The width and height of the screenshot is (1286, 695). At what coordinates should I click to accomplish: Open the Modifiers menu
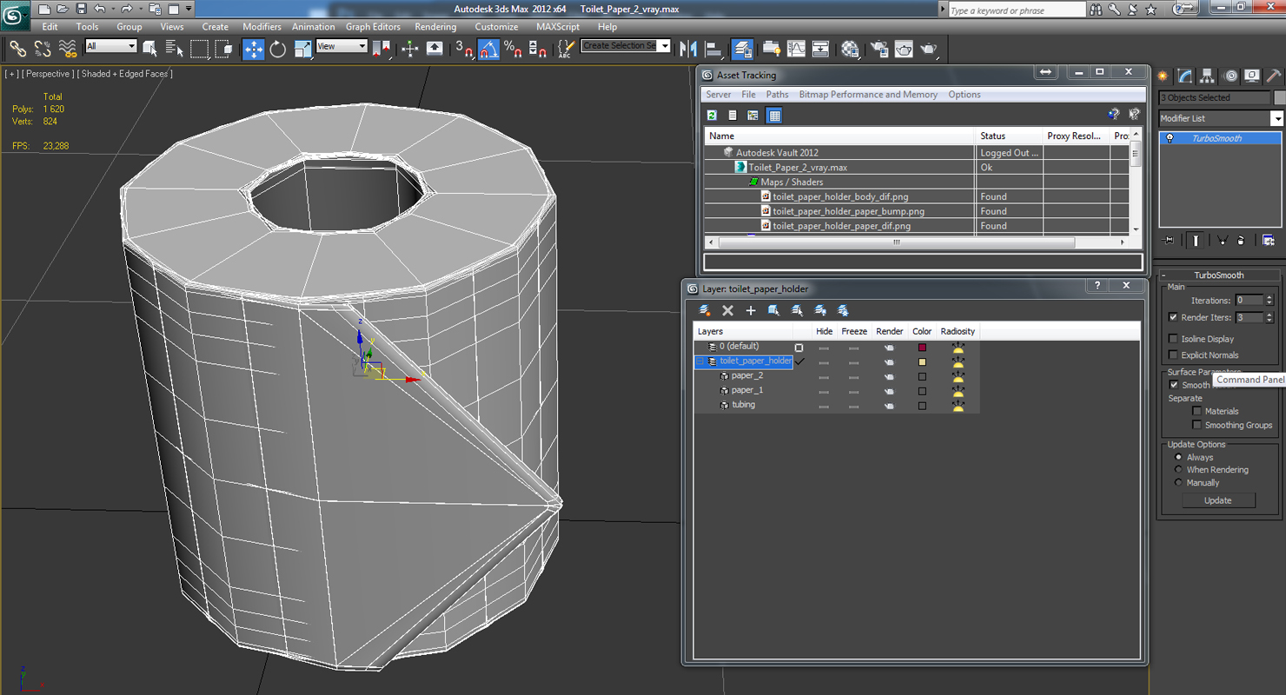click(x=262, y=27)
